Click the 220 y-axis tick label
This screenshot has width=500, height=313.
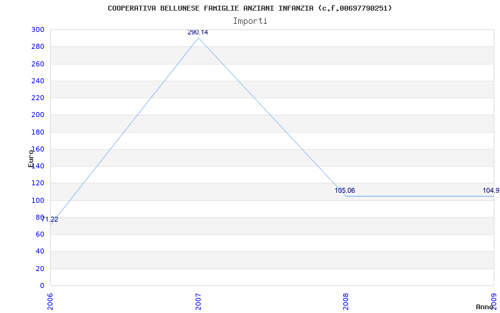(x=37, y=98)
